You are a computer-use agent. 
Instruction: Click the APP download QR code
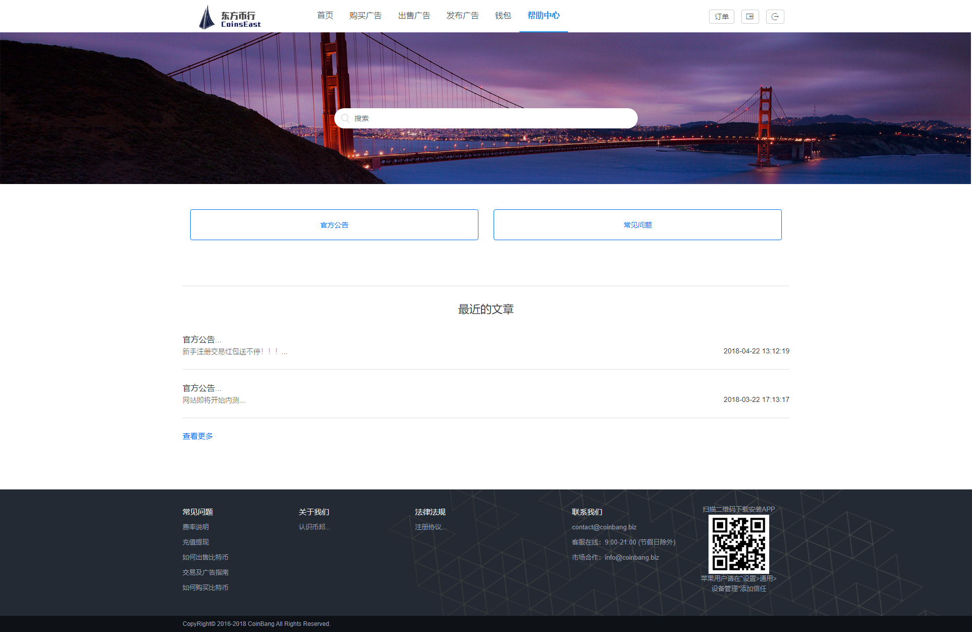[738, 544]
